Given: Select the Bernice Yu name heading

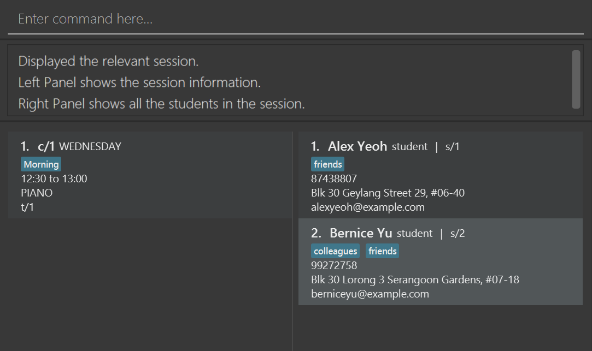Looking at the screenshot, I should point(361,233).
